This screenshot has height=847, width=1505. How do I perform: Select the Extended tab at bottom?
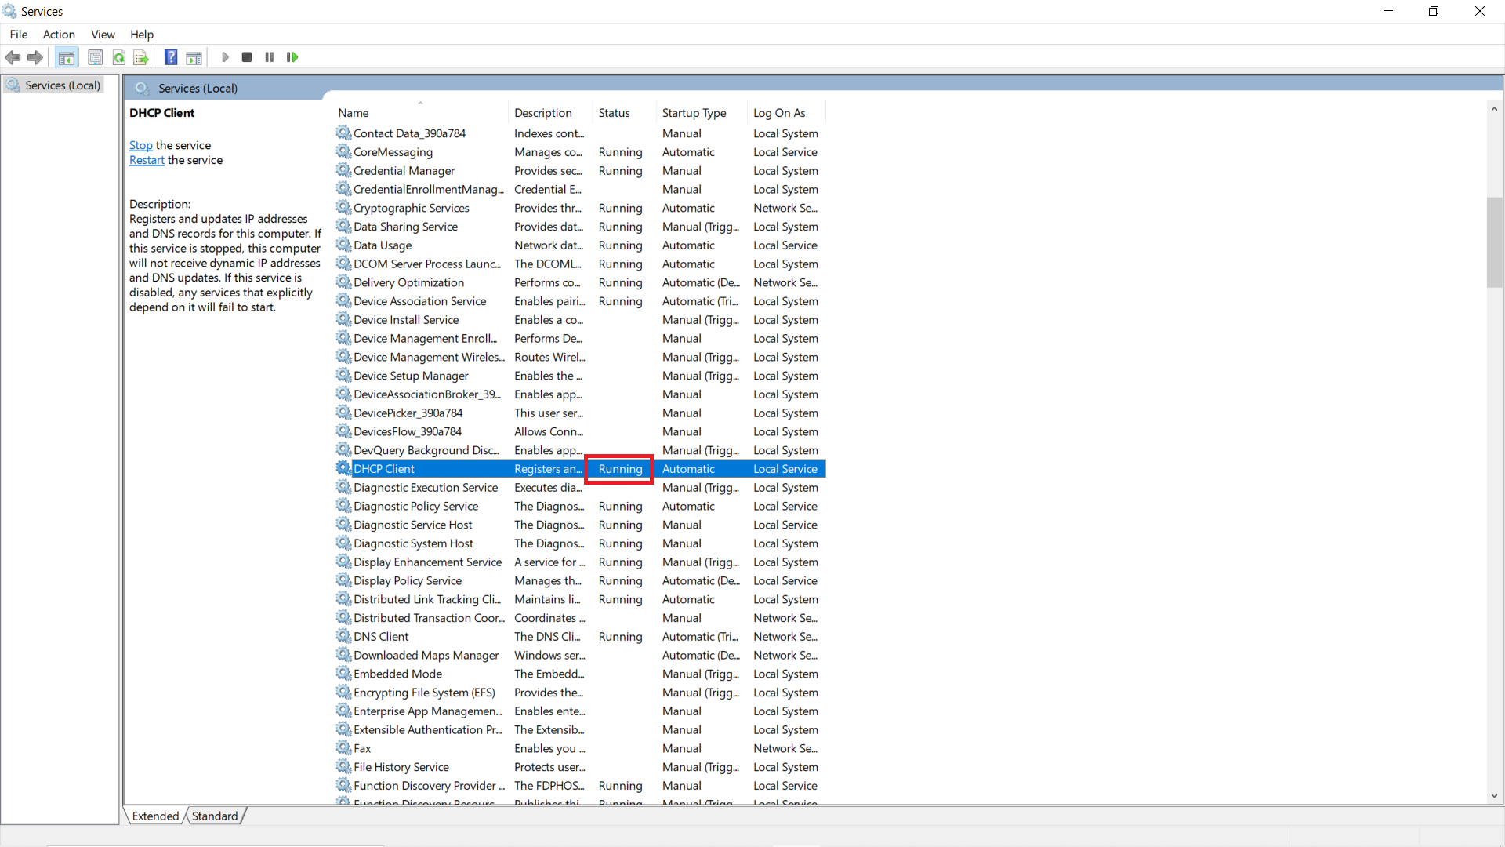(154, 816)
